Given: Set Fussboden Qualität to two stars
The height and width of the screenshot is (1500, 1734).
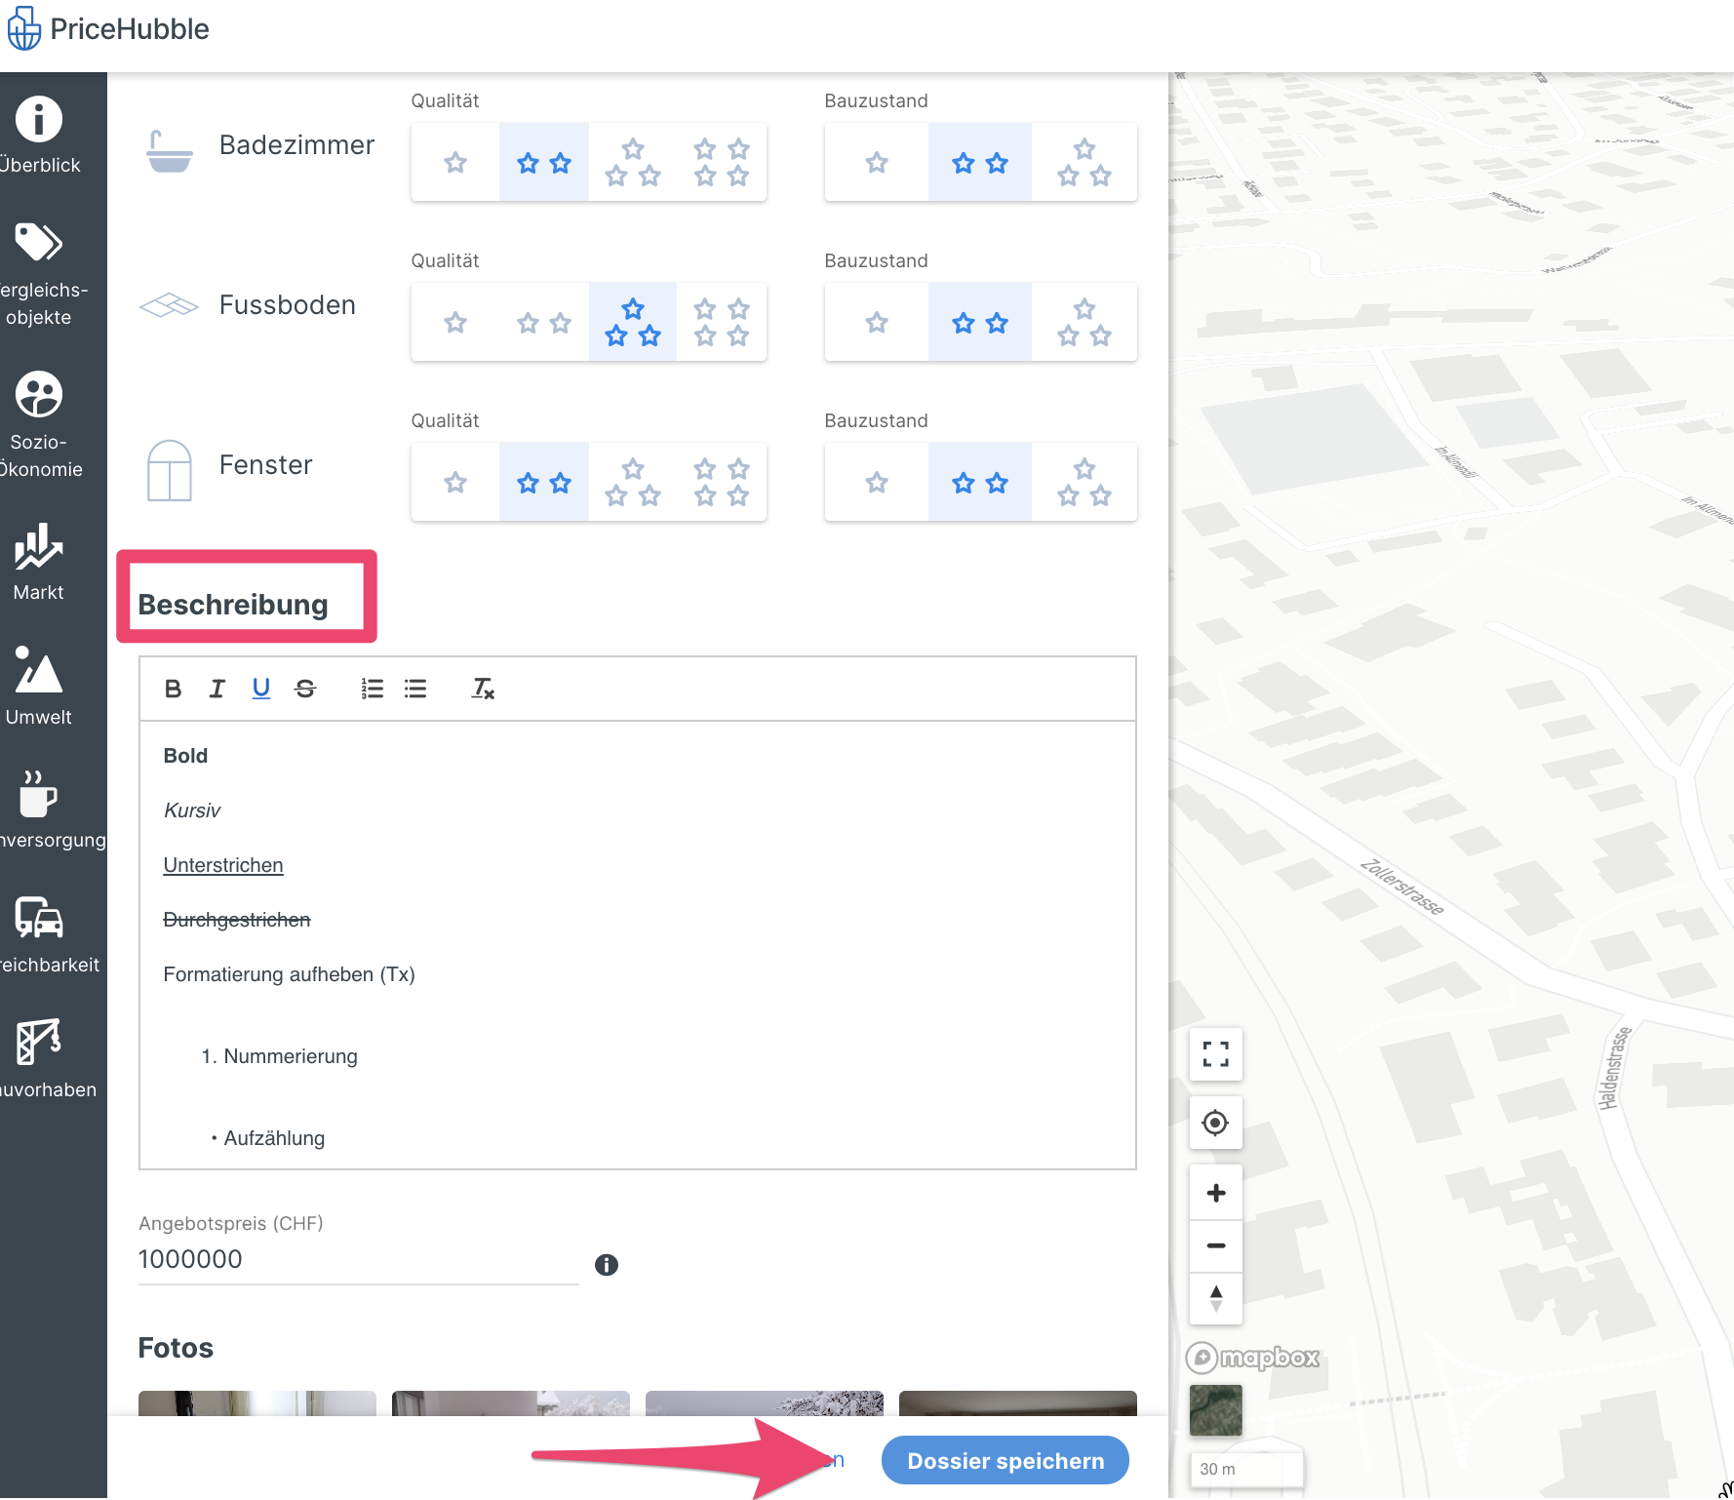Looking at the screenshot, I should point(544,323).
